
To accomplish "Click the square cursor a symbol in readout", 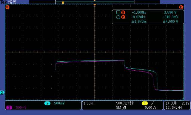I will click(118, 12).
